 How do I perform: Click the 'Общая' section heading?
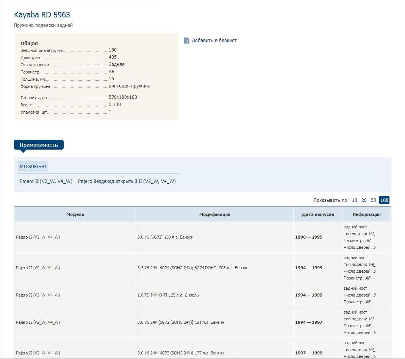coord(29,43)
